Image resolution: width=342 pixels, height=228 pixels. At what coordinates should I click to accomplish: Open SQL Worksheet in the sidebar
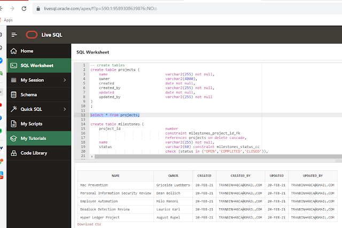[39, 65]
